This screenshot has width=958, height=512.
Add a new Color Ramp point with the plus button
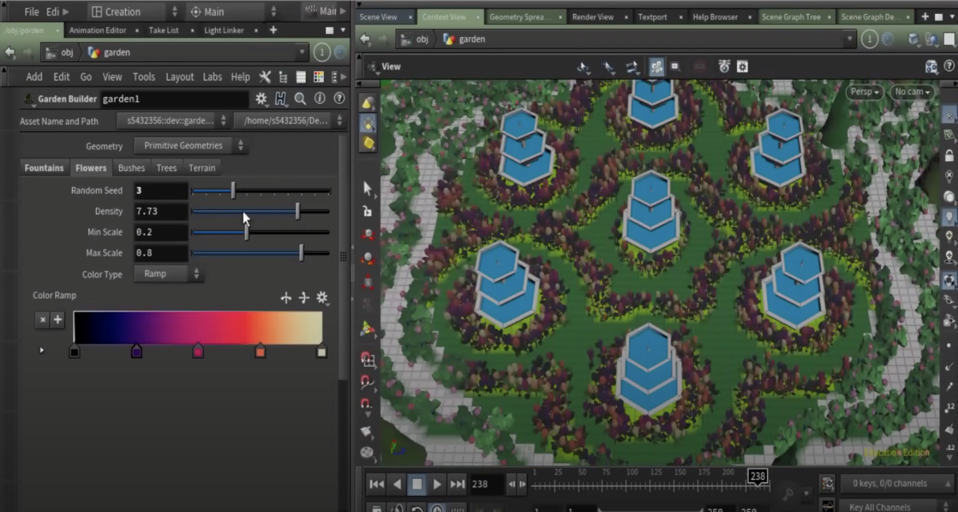(x=58, y=320)
